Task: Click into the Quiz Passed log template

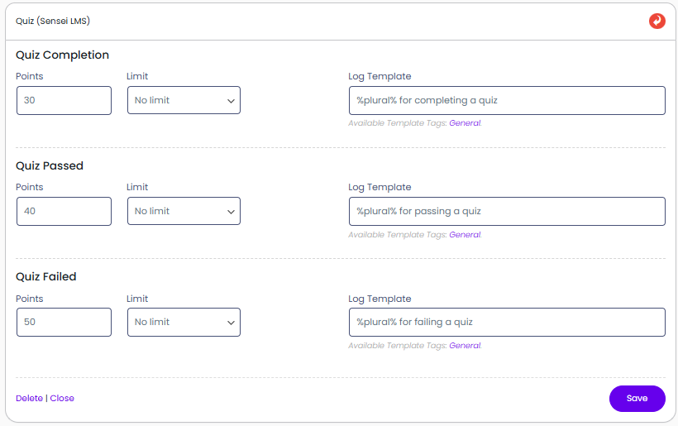Action: (x=506, y=211)
